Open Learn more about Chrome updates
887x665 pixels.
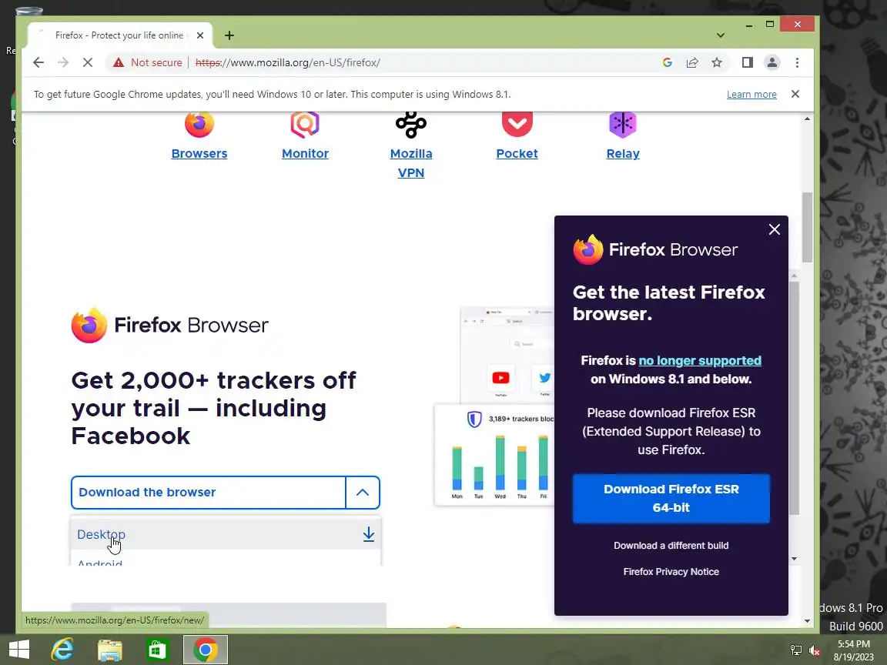[751, 95]
